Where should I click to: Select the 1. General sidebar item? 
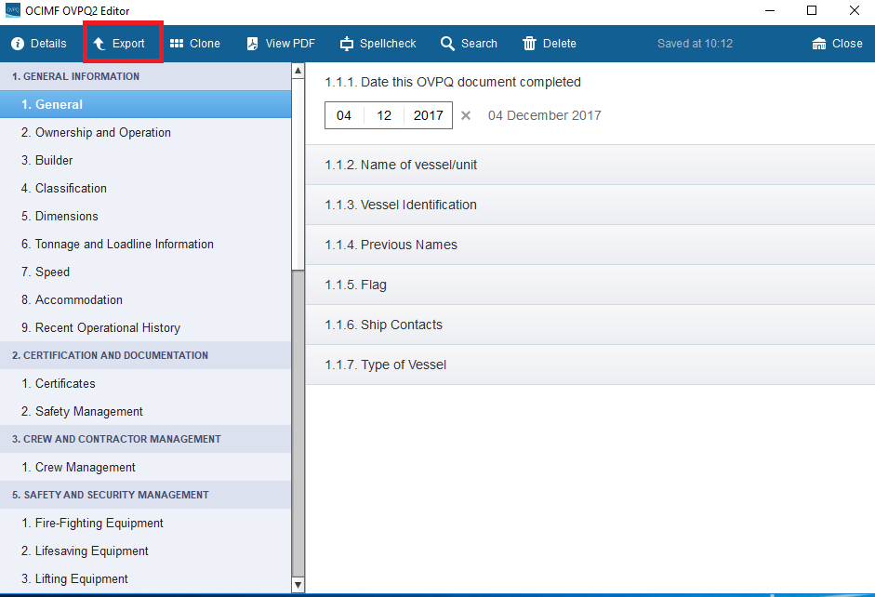click(x=145, y=104)
